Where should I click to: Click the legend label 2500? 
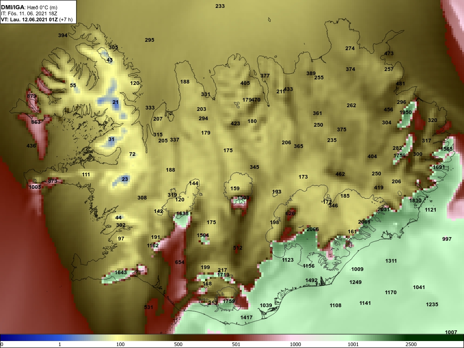(x=411, y=344)
